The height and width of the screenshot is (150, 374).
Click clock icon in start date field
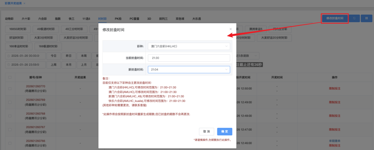8,56
